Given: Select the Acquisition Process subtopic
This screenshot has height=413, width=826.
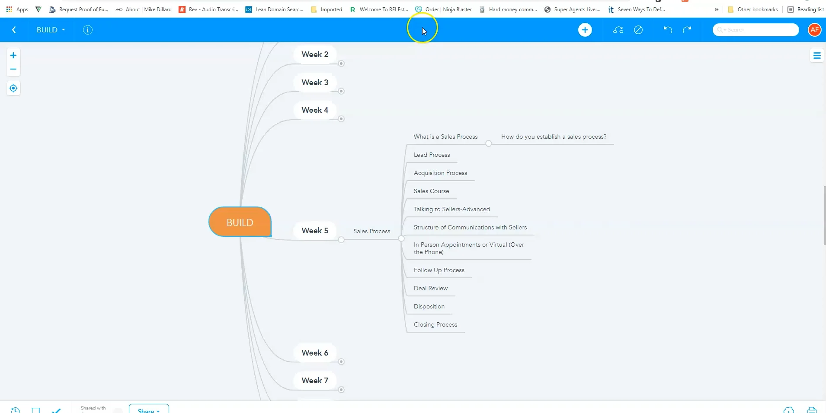Looking at the screenshot, I should [440, 173].
